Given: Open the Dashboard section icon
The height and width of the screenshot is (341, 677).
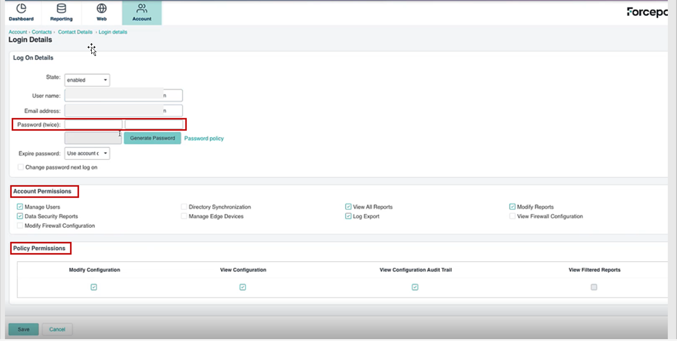Looking at the screenshot, I should 21,13.
